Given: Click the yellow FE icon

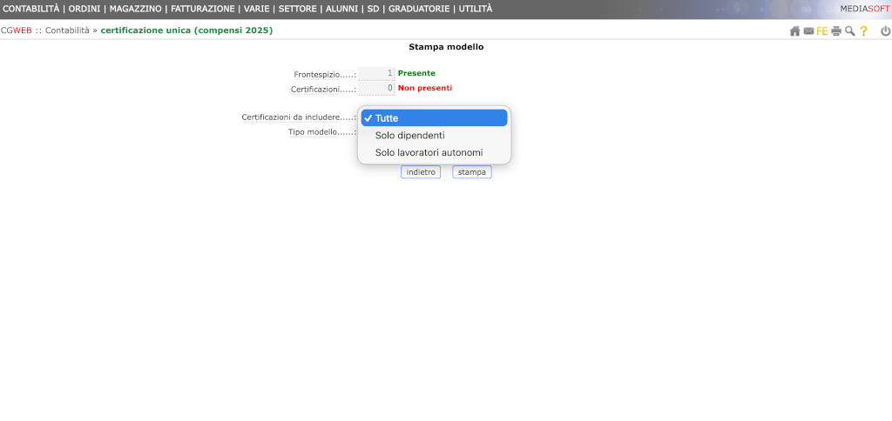Looking at the screenshot, I should [821, 31].
